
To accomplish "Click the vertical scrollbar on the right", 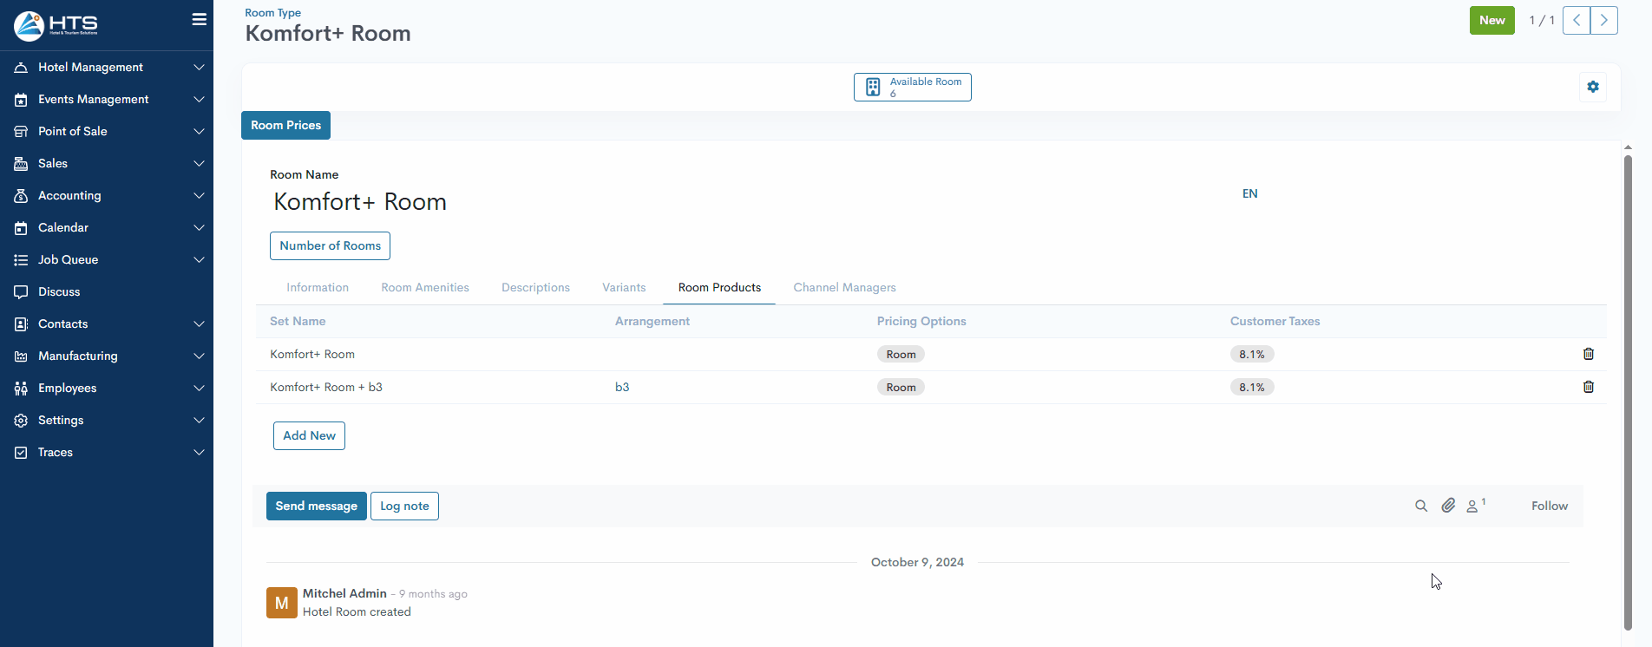I will coord(1627,390).
